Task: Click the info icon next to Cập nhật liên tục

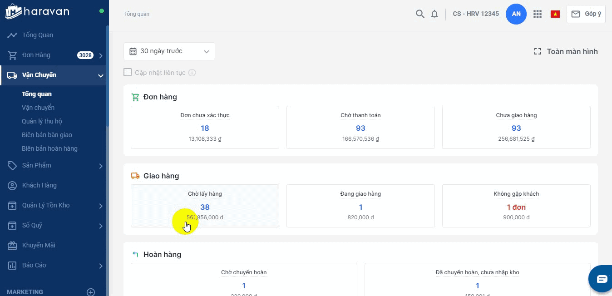Action: point(192,73)
